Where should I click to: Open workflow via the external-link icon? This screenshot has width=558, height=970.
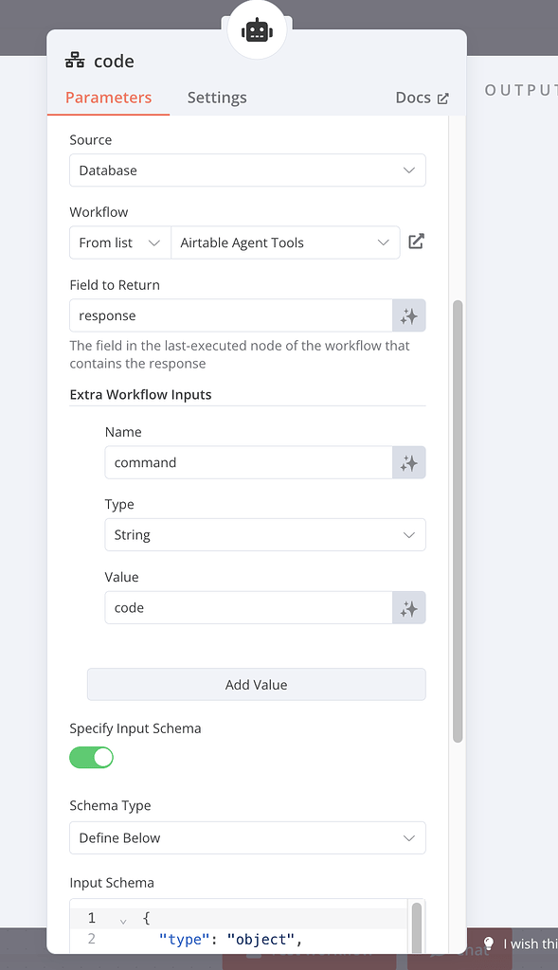415,242
